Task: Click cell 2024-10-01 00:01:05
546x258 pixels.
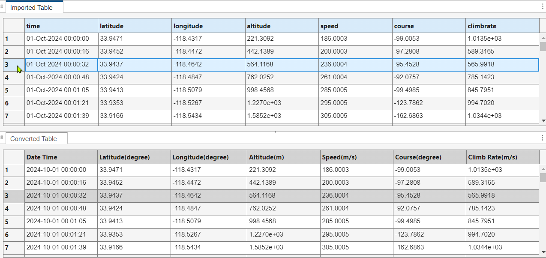Action: (x=61, y=222)
